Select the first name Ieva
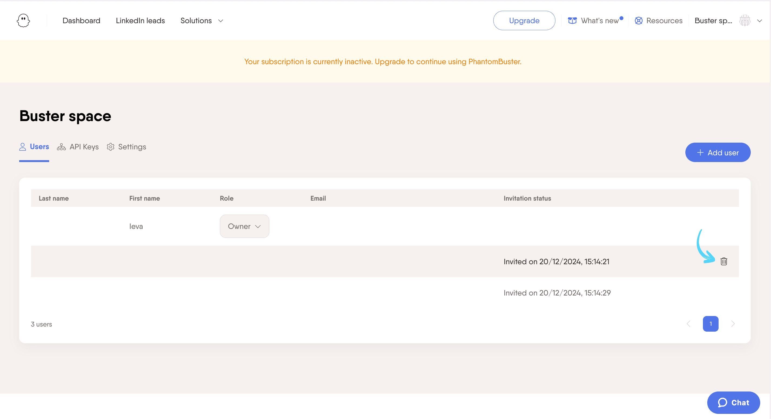Screen dimensions: 771x419 pos(136,226)
